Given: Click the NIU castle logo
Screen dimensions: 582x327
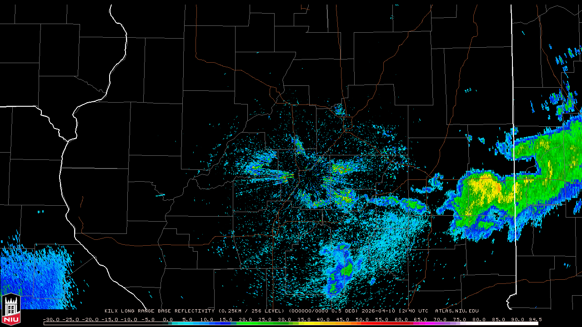Looking at the screenshot, I should click(11, 310).
